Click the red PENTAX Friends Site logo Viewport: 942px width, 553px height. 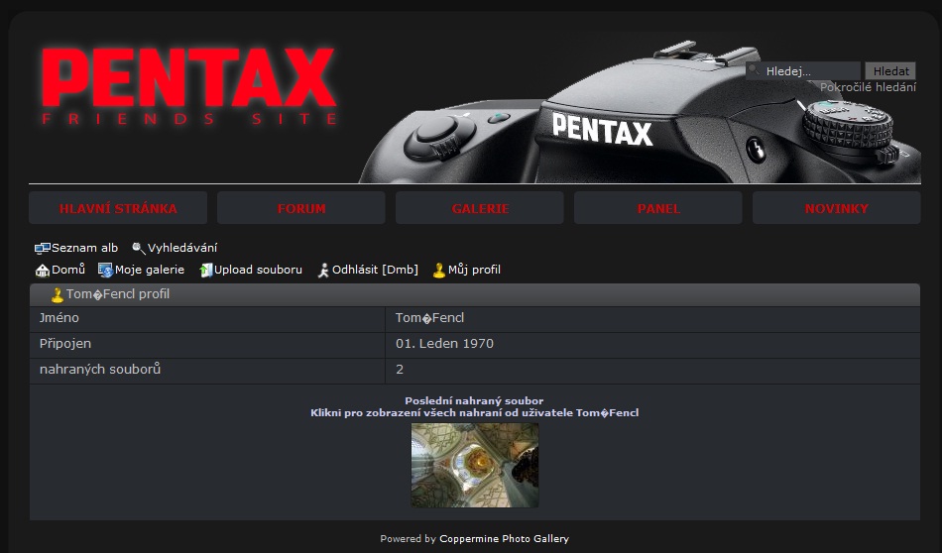pyautogui.click(x=189, y=87)
